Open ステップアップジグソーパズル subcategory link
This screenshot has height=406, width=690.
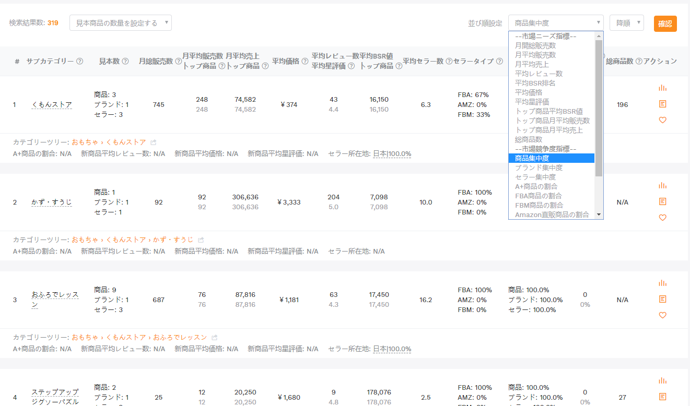(55, 397)
